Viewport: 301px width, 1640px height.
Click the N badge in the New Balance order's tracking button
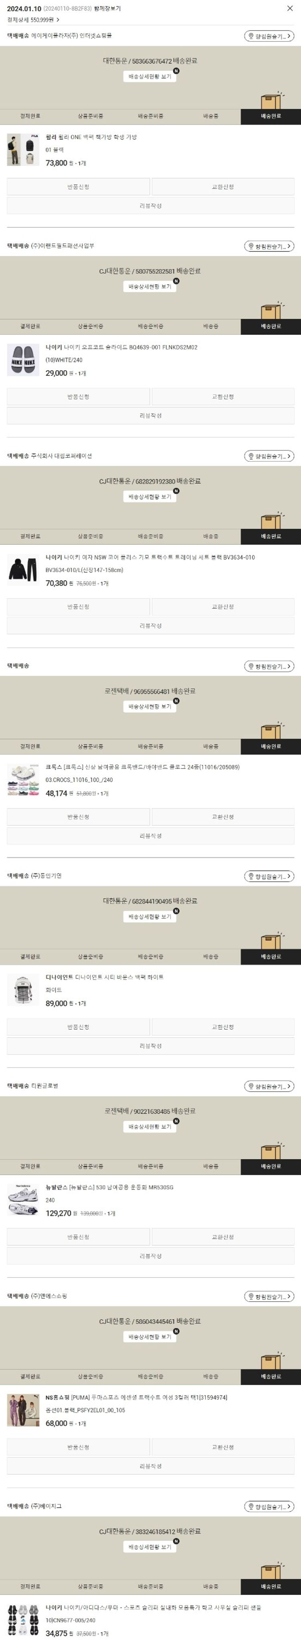177,1121
